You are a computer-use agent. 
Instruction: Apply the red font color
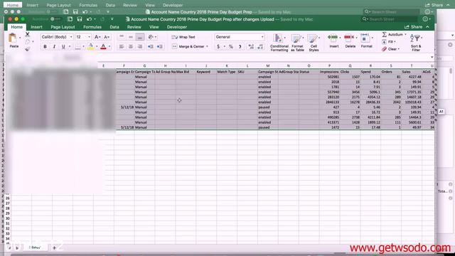[x=103, y=47]
